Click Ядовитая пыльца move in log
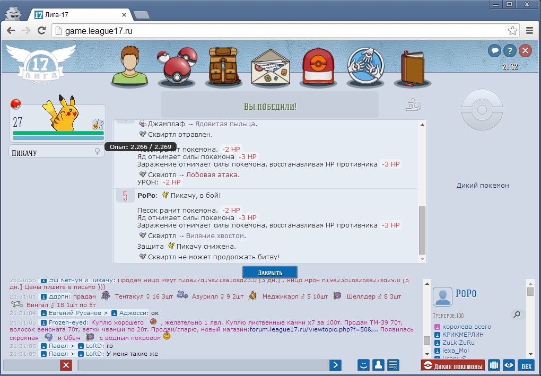 point(225,124)
